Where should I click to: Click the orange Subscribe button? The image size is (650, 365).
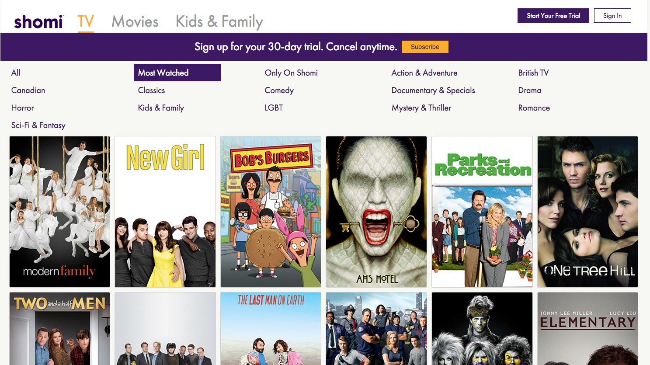425,47
